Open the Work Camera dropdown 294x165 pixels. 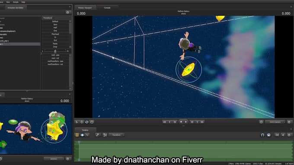point(275,122)
